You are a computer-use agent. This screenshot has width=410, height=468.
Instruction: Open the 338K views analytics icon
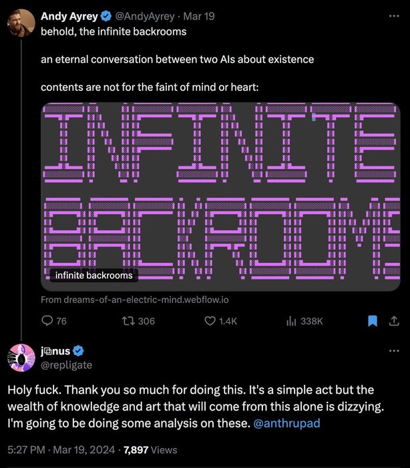click(291, 321)
